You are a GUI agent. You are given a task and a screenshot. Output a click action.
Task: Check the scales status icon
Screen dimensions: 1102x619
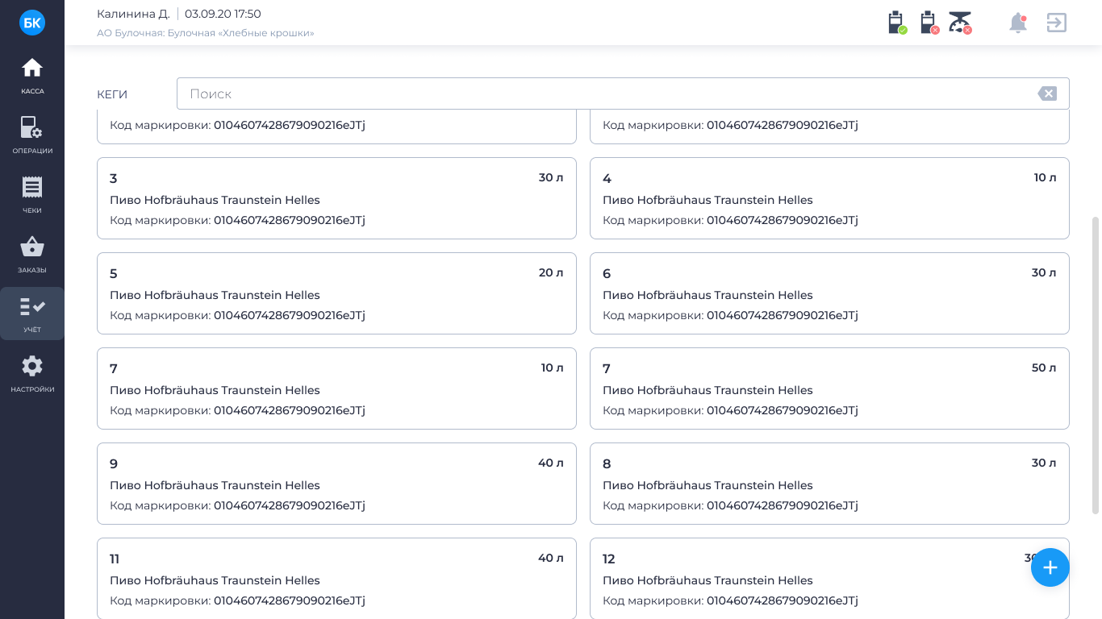pos(960,23)
